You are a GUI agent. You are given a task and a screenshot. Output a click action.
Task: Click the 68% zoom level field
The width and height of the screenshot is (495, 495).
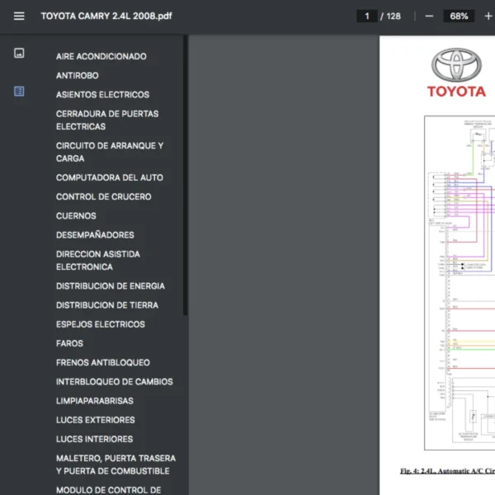[x=459, y=16]
